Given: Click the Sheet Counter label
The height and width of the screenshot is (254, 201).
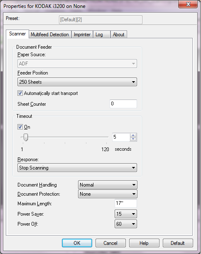Looking at the screenshot, I should pyautogui.click(x=32, y=104).
